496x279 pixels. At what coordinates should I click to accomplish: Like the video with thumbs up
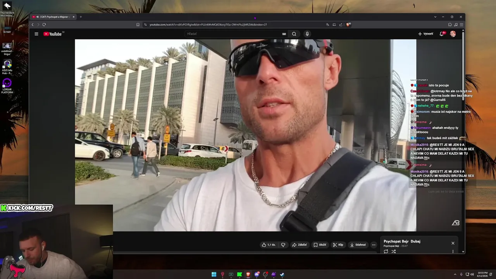(x=269, y=245)
